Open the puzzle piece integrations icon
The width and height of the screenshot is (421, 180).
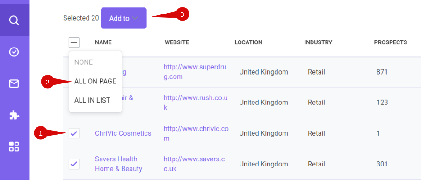pos(14,116)
